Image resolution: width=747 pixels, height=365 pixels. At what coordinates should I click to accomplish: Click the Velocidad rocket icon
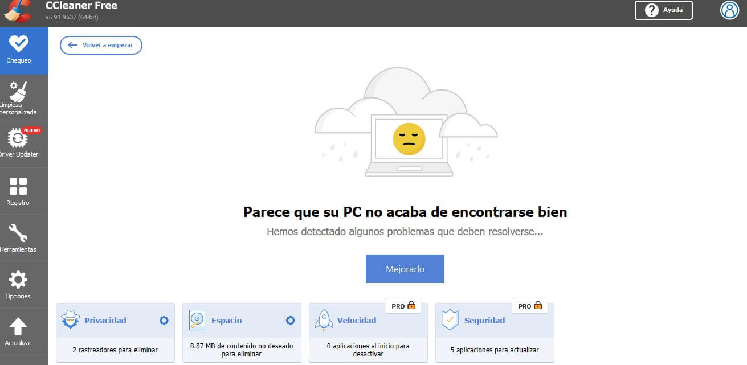324,320
